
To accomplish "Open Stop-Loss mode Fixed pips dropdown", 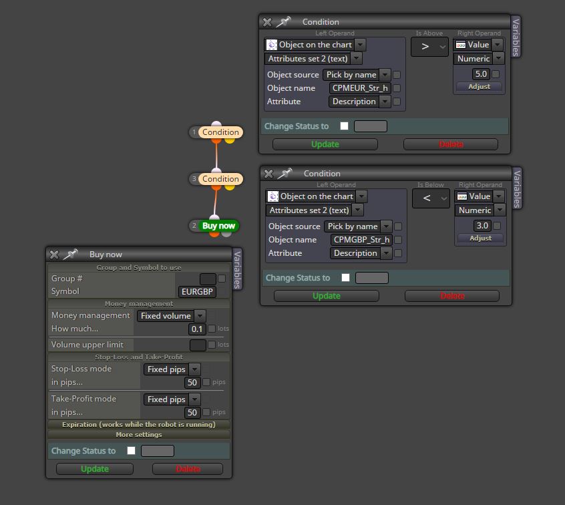I will (x=195, y=369).
